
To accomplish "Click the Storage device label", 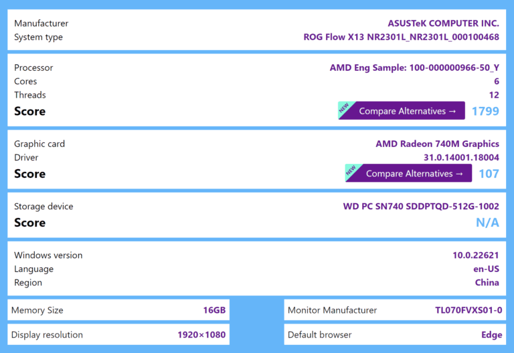I will click(44, 207).
